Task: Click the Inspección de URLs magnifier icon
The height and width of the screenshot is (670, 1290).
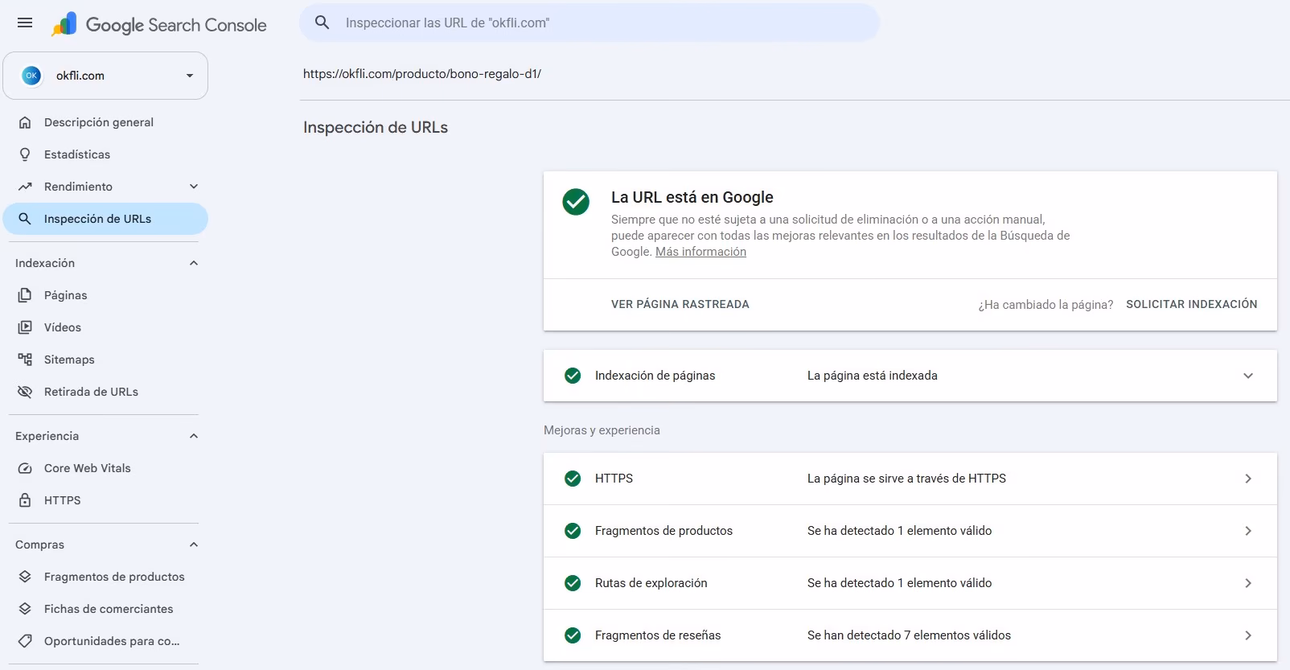Action: [25, 219]
